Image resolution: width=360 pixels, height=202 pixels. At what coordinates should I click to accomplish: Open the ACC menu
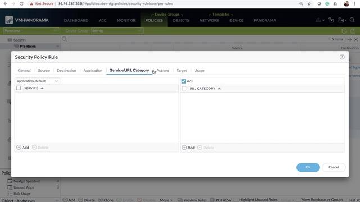(x=102, y=20)
